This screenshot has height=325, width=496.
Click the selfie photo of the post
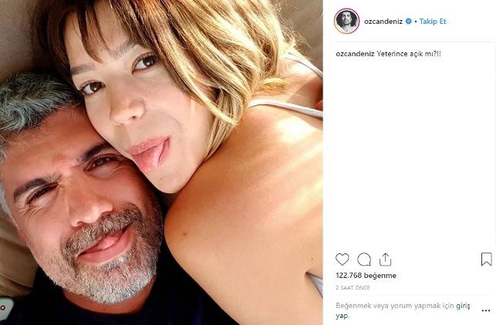(x=161, y=162)
